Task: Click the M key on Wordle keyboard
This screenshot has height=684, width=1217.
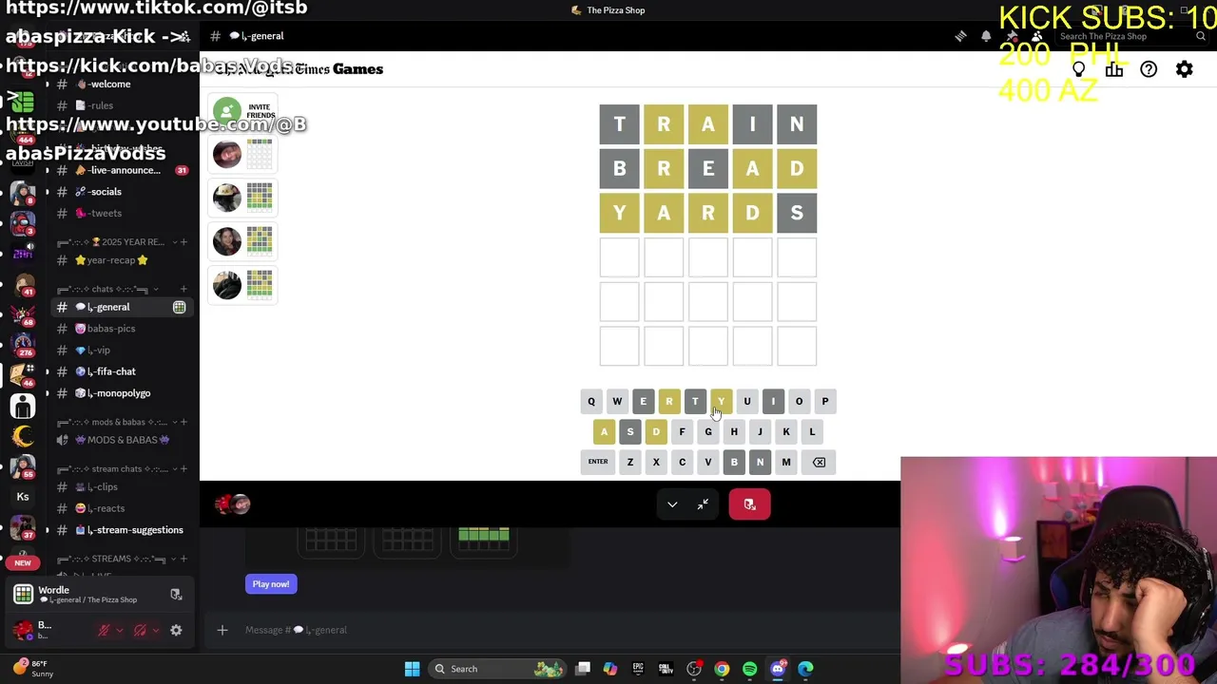Action: click(x=786, y=462)
